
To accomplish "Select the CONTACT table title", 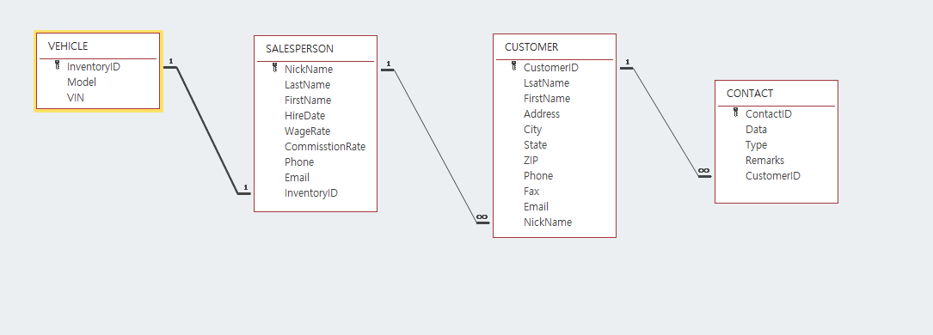I will [x=750, y=94].
